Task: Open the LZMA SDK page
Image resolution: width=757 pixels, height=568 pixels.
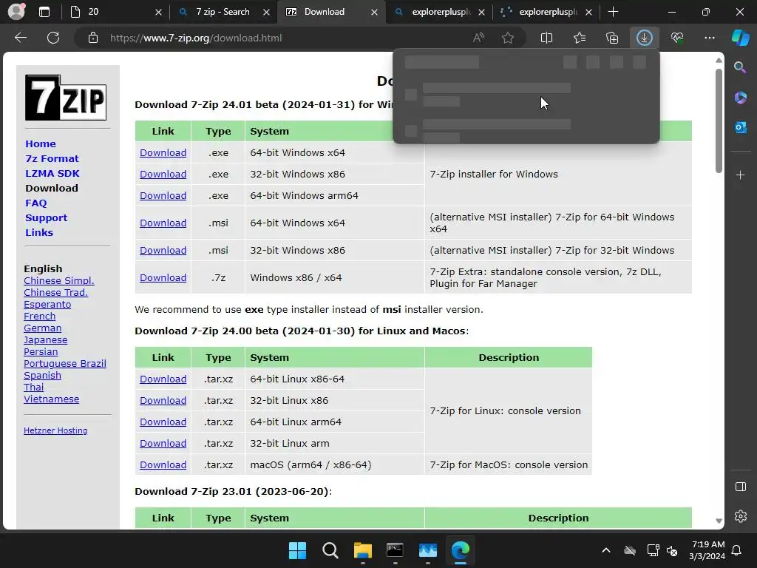Action: coord(52,173)
